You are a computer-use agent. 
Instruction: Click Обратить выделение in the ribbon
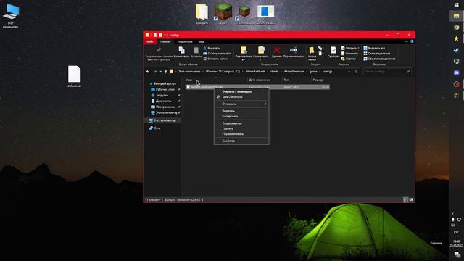click(x=379, y=59)
